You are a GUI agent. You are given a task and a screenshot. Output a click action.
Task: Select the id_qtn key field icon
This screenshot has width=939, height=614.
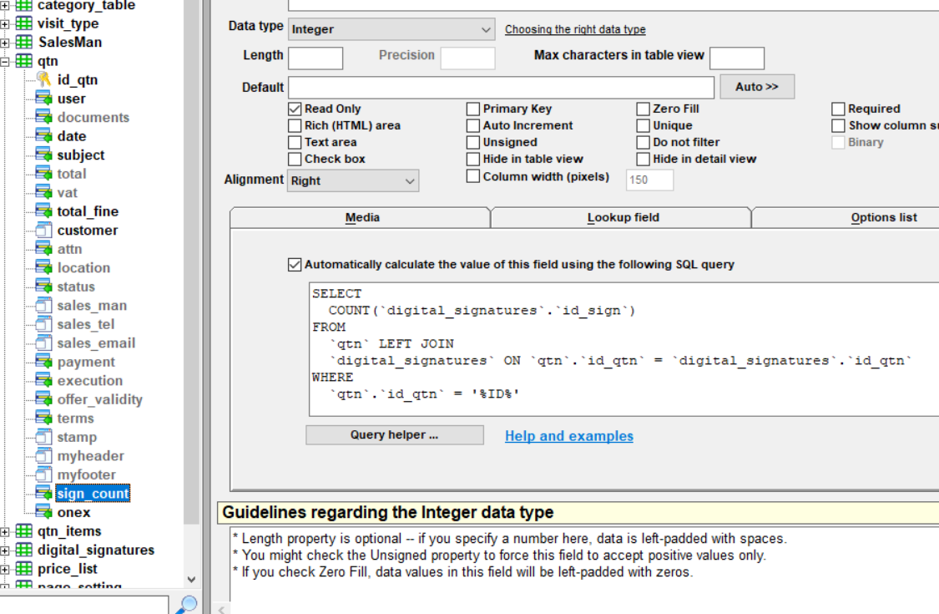(43, 79)
